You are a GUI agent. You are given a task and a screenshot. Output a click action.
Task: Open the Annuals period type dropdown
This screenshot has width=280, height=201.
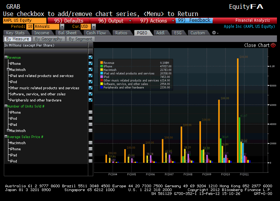[x=62, y=27]
